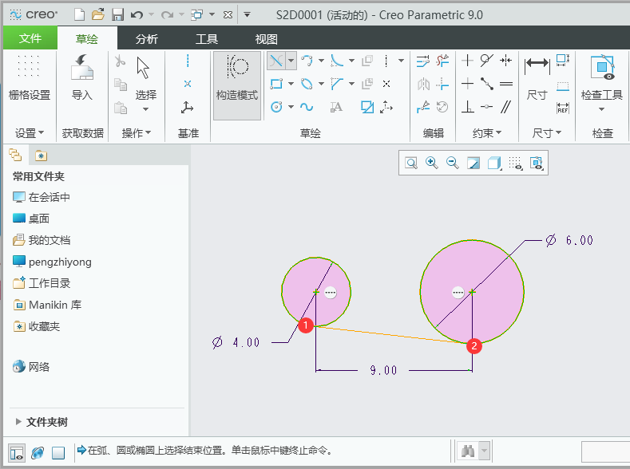Expand the 设置 group dropdown

30,132
